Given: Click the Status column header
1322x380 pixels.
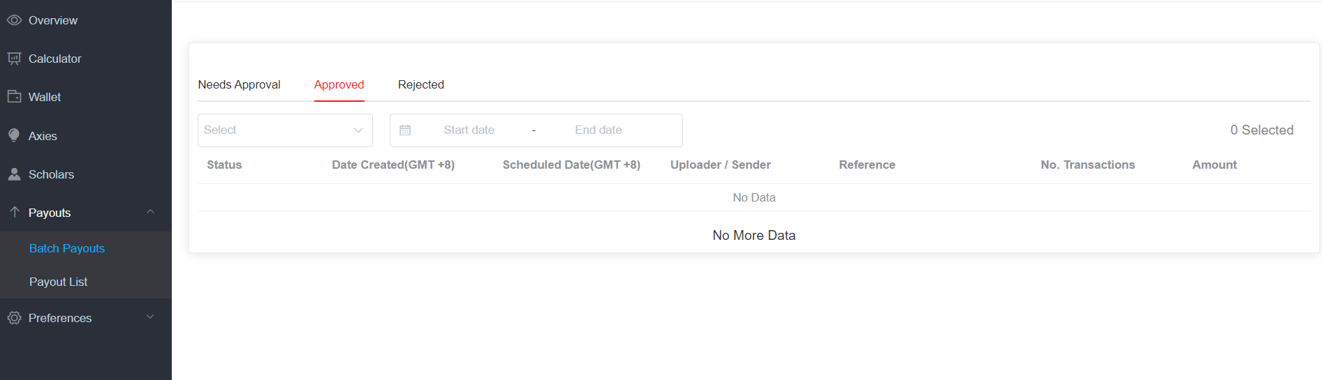Looking at the screenshot, I should pyautogui.click(x=224, y=165).
